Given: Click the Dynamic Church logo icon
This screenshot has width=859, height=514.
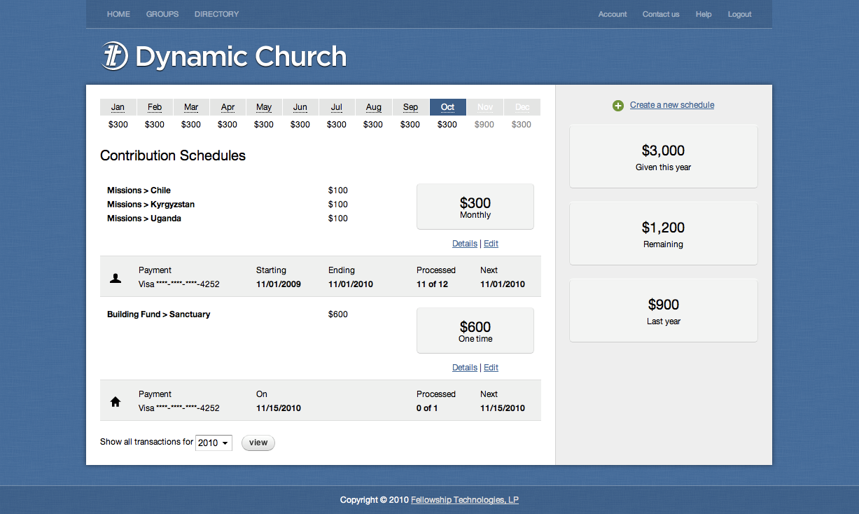Looking at the screenshot, I should coord(114,56).
